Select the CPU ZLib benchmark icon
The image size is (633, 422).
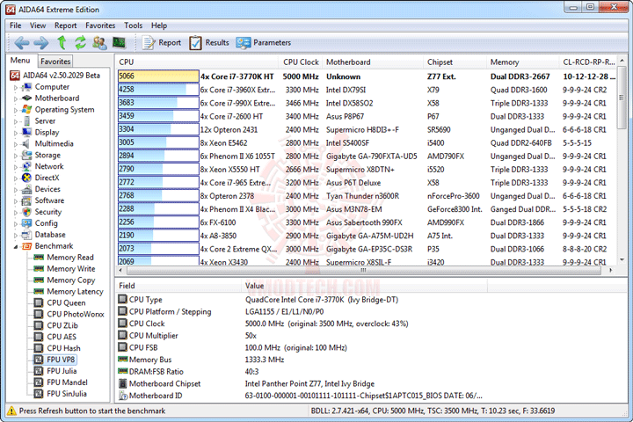pyautogui.click(x=39, y=325)
